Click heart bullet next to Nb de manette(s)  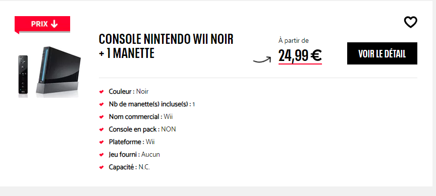(101, 104)
